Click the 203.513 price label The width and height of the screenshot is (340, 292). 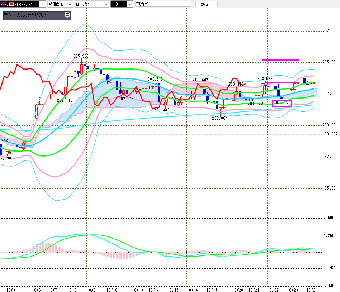(155, 79)
